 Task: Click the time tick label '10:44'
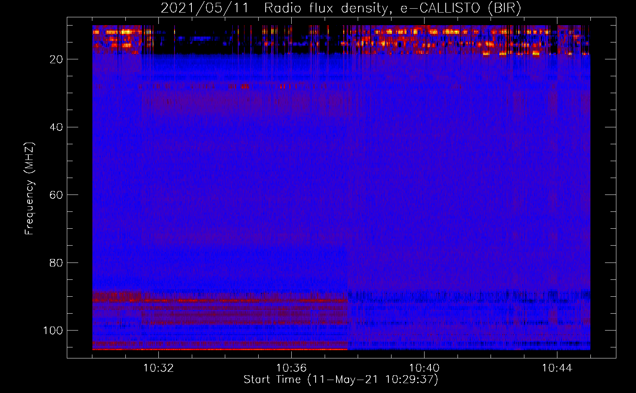(557, 368)
